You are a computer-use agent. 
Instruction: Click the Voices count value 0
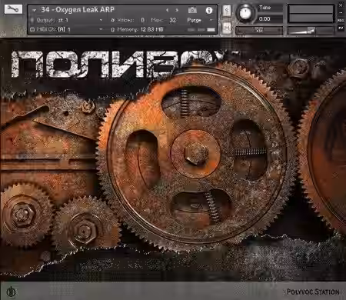click(x=142, y=20)
